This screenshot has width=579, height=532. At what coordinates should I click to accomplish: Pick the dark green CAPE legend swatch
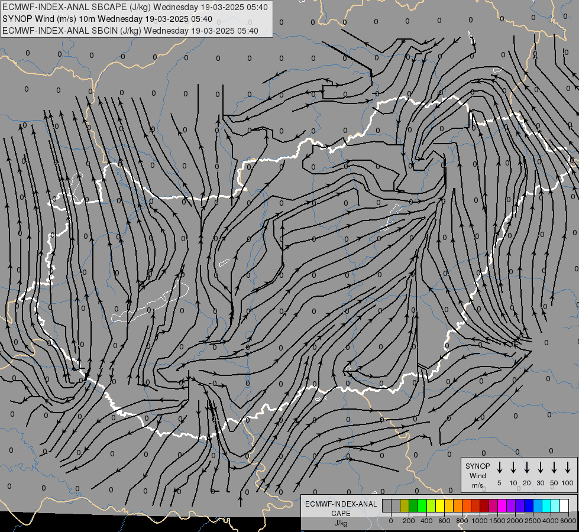(x=413, y=505)
